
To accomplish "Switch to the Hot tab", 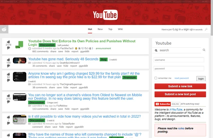I will click(x=90, y=29).
